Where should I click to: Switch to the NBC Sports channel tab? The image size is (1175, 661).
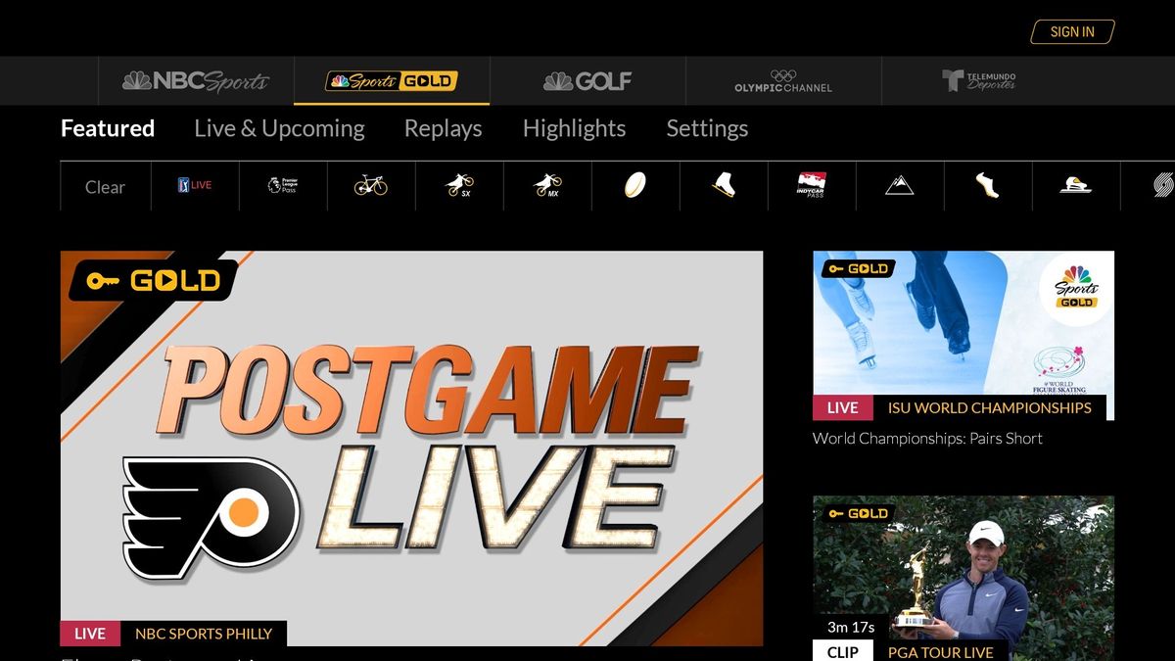pos(196,80)
